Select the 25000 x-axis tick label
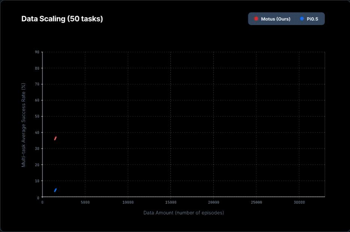350x232 pixels. click(x=256, y=202)
